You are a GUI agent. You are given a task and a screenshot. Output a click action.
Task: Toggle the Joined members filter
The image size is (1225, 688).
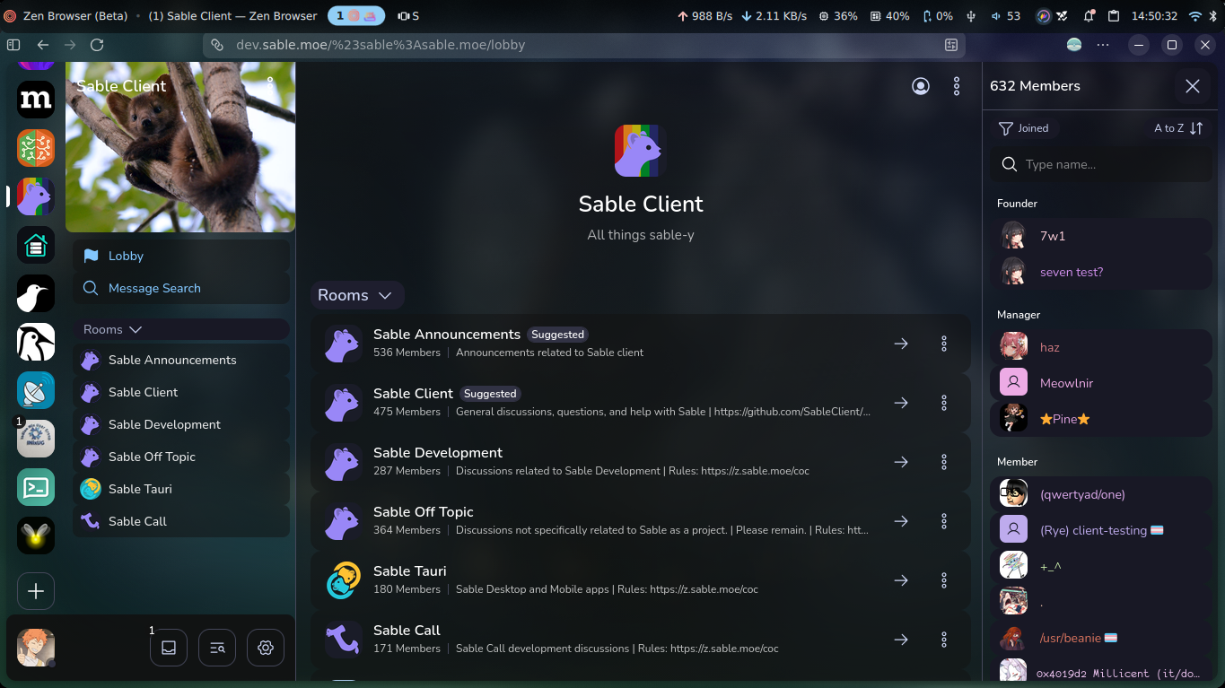(1024, 128)
